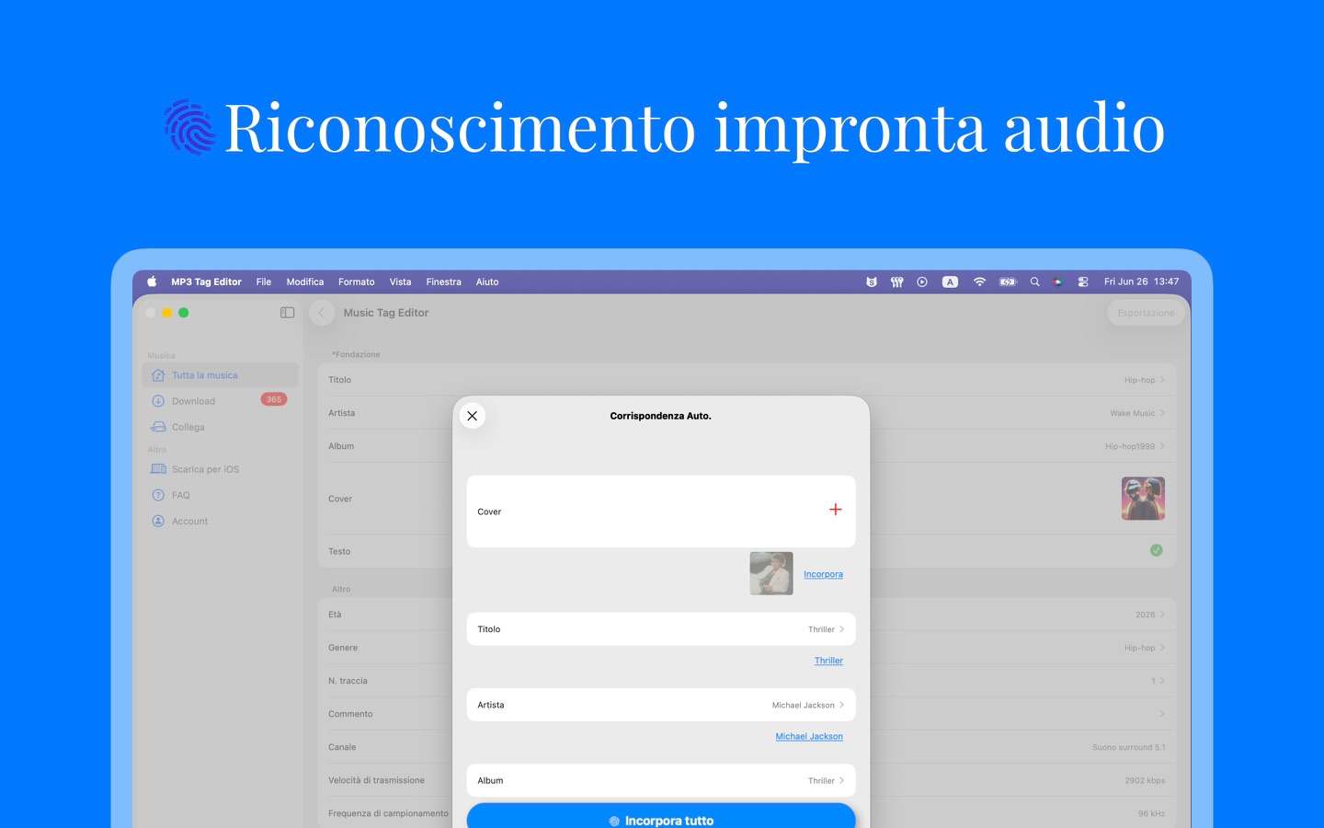Viewport: 1324px width, 828px height.
Task: Click the matched album cover thumbnail
Action: (771, 573)
